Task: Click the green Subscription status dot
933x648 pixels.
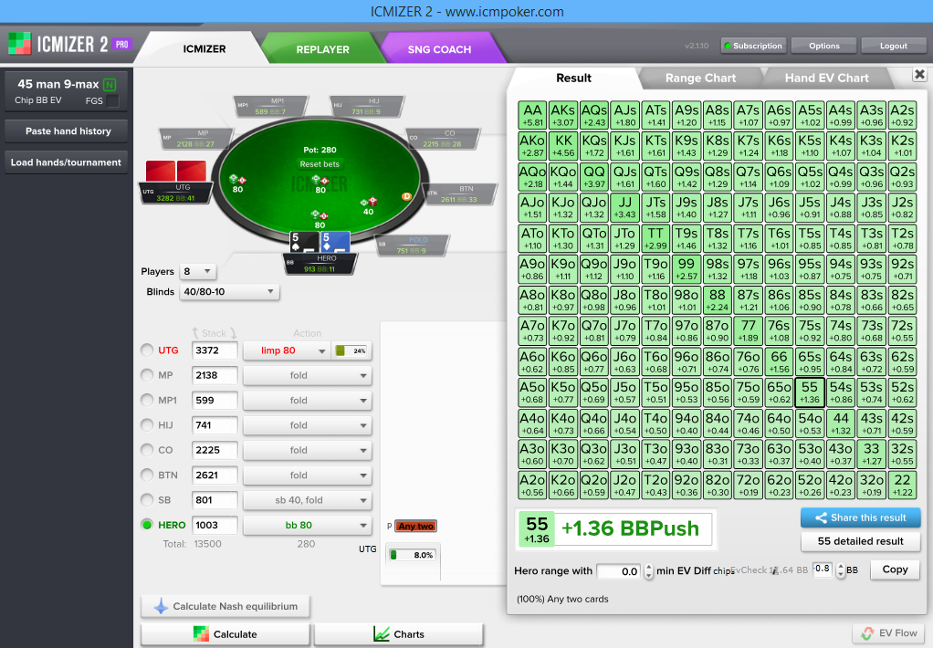Action: pyautogui.click(x=727, y=46)
